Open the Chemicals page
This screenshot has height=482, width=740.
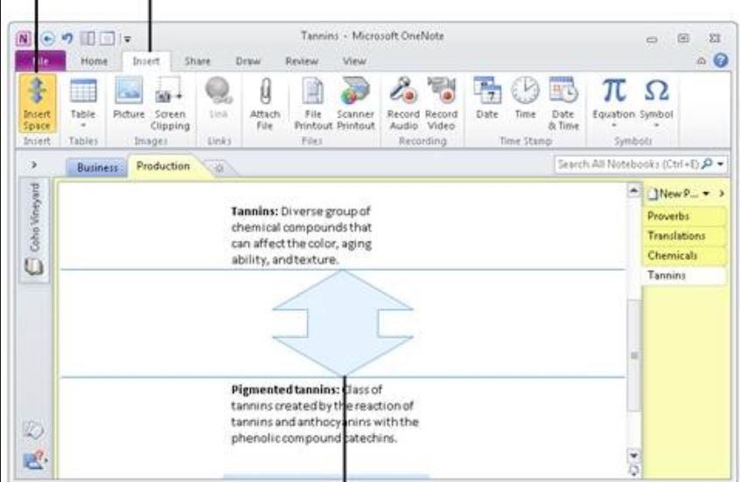click(x=684, y=255)
